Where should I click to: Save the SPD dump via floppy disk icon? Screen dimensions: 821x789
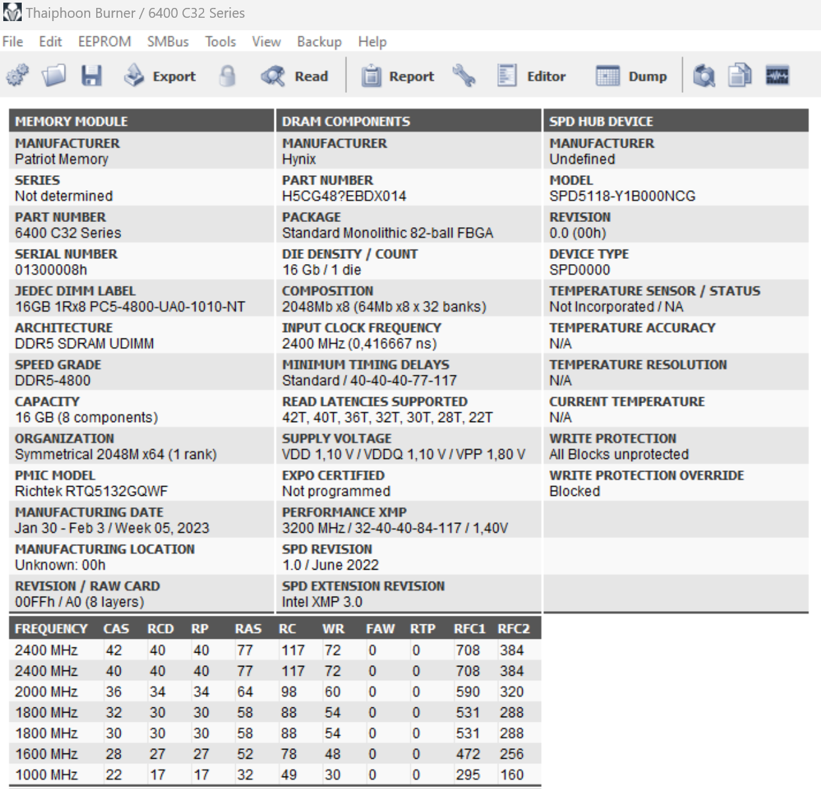pos(92,75)
